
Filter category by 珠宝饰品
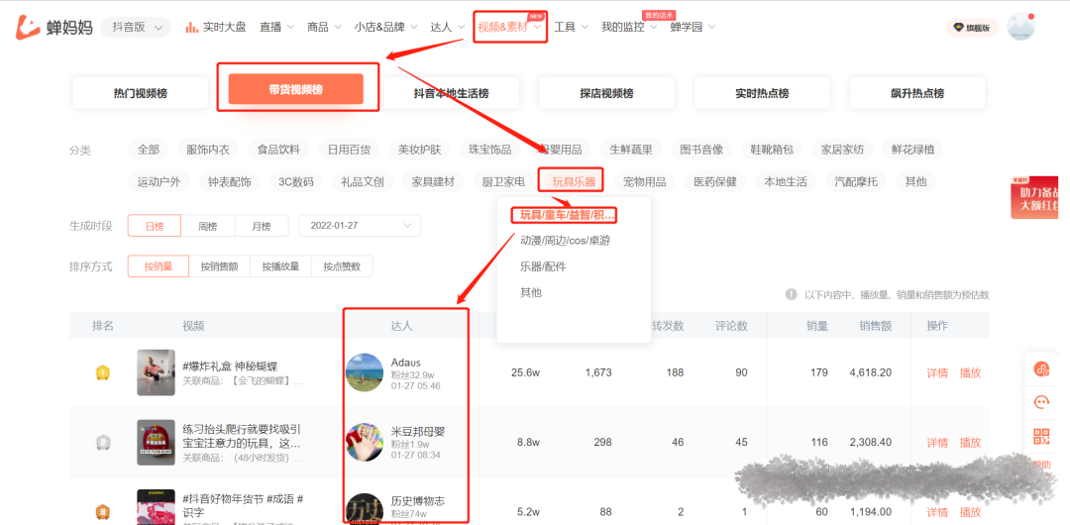[x=490, y=150]
